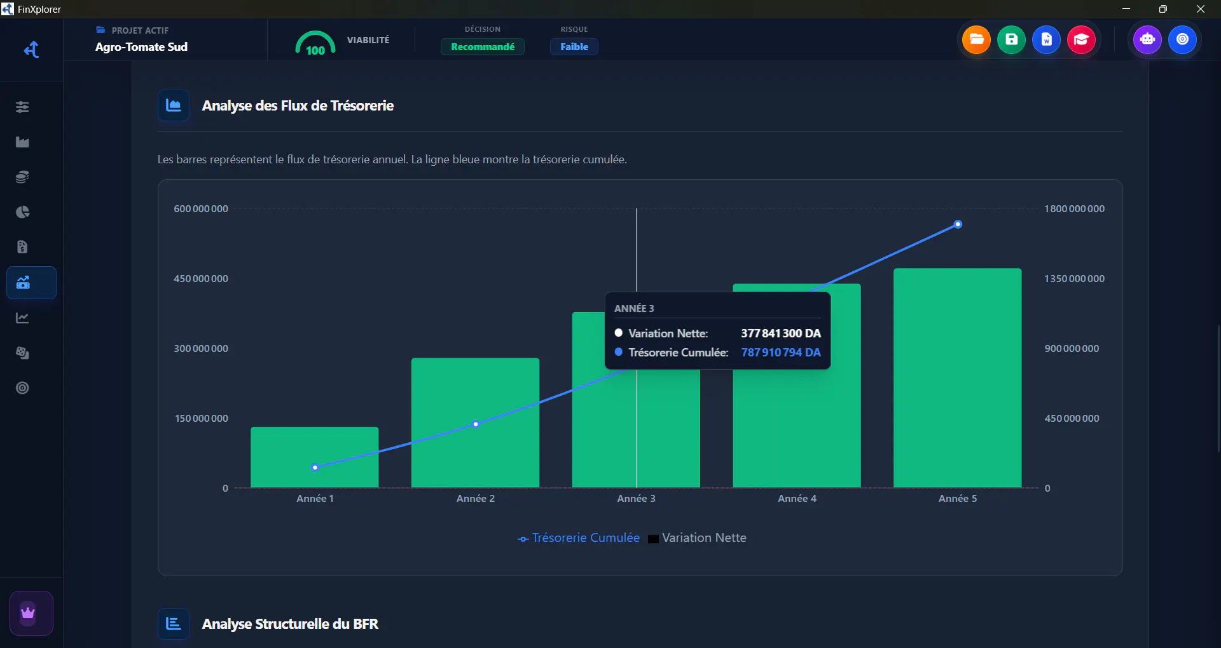Screen dimensions: 1221x648
Task: Click the Agro-Tomate Sud project name
Action: pos(141,47)
